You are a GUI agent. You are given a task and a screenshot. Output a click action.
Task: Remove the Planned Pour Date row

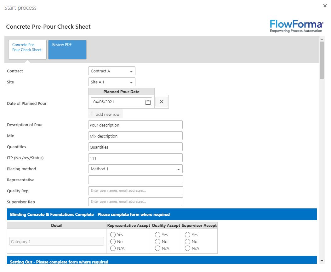click(x=162, y=102)
